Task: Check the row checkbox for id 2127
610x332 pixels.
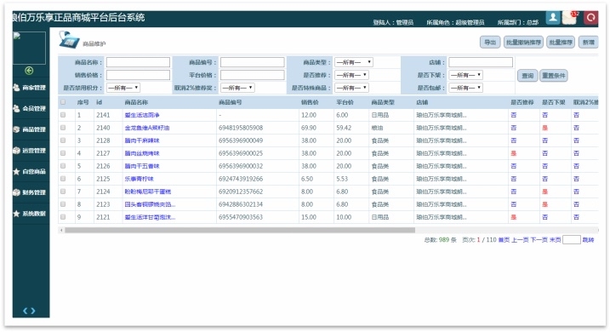Action: pyautogui.click(x=63, y=153)
